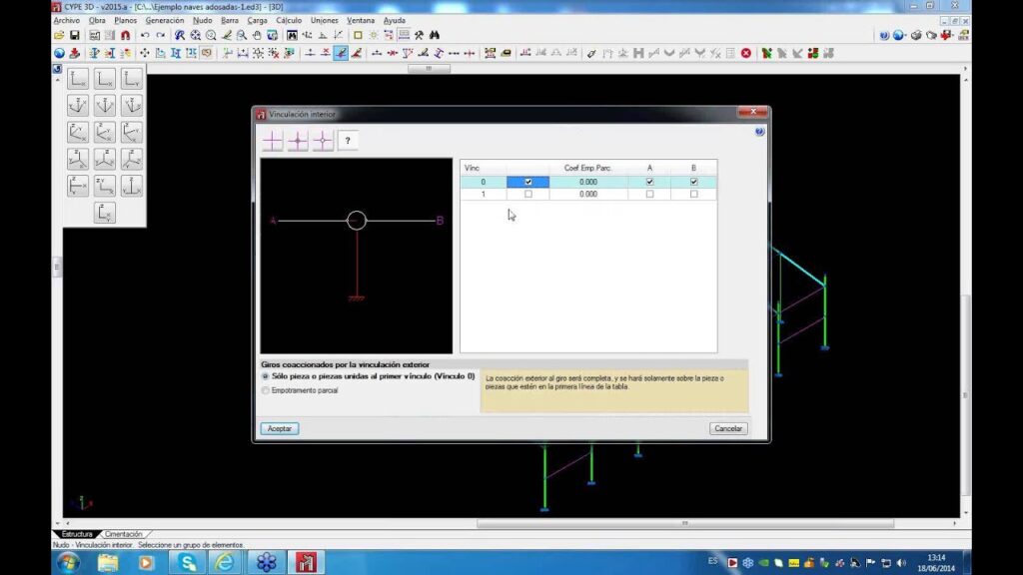Click the red stop icon in right toolbar

point(745,53)
